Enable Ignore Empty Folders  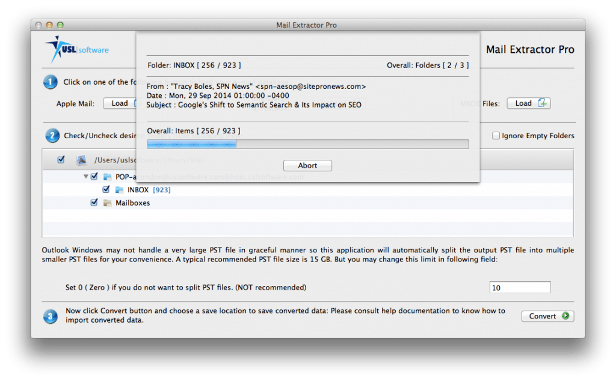496,136
